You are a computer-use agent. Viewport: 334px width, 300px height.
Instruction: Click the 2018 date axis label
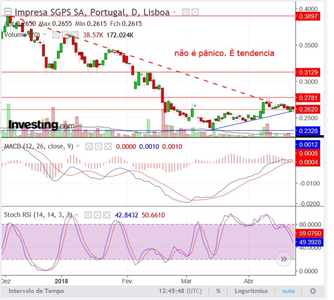61,281
